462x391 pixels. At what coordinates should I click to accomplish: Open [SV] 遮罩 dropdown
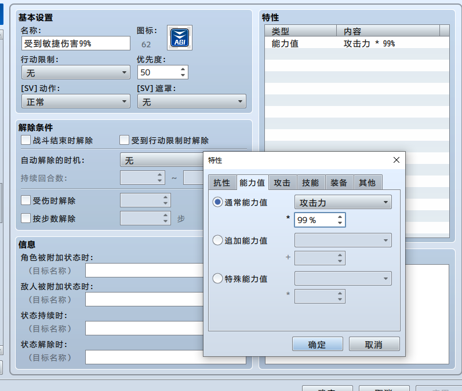pos(192,101)
